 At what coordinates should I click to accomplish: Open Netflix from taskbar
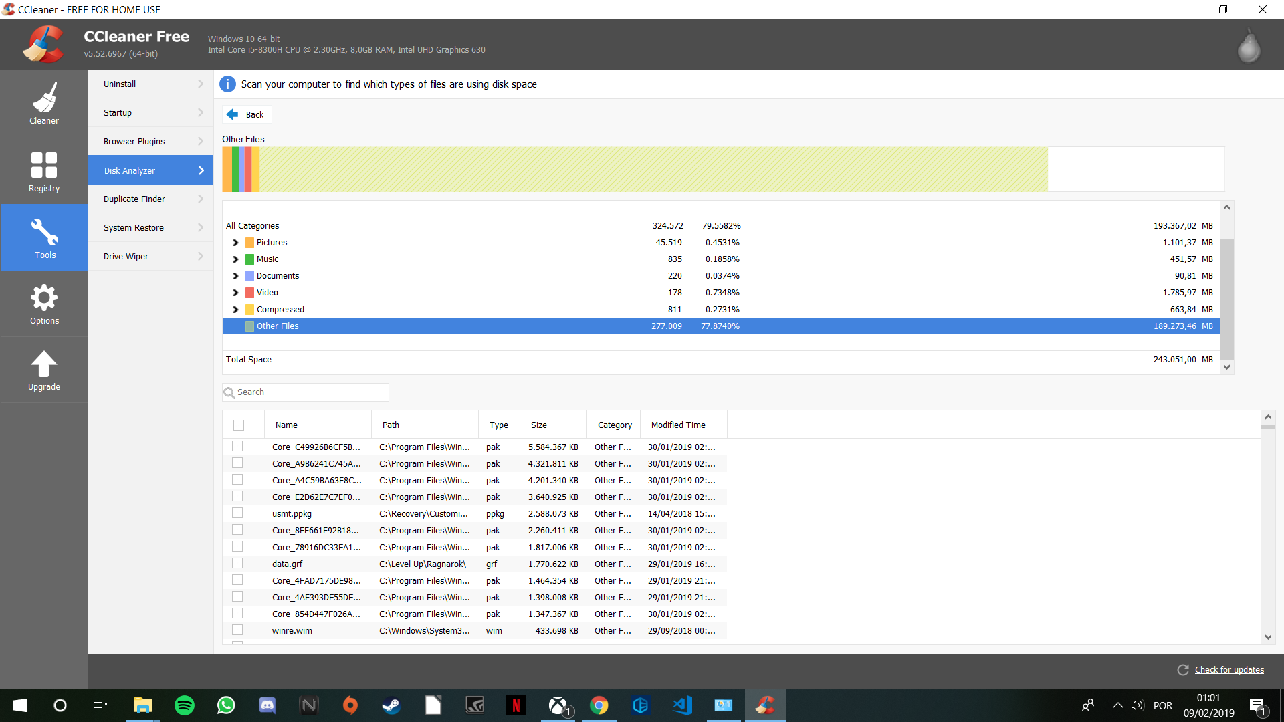point(516,705)
